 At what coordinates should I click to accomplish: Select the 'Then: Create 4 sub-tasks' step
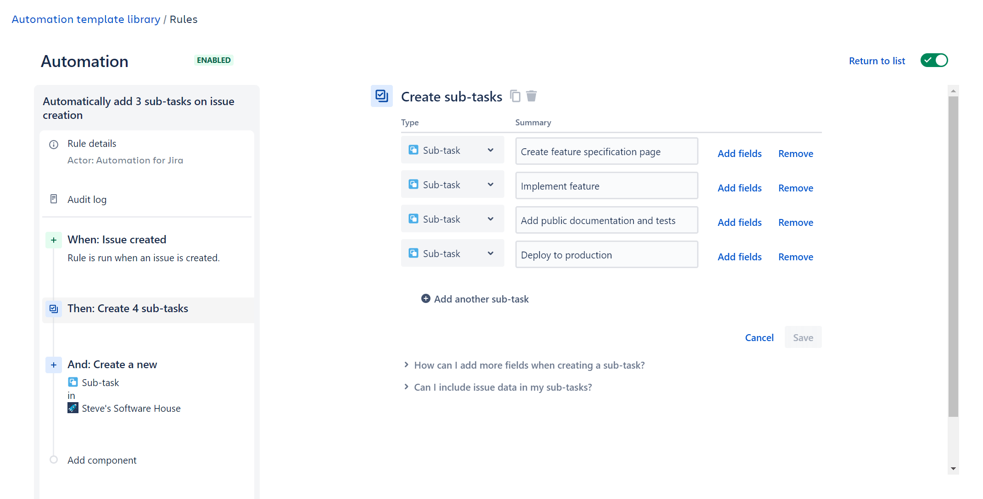[x=128, y=308]
